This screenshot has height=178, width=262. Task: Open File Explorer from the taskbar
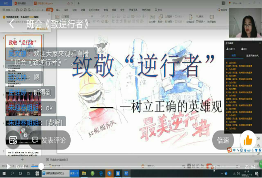coord(84,173)
